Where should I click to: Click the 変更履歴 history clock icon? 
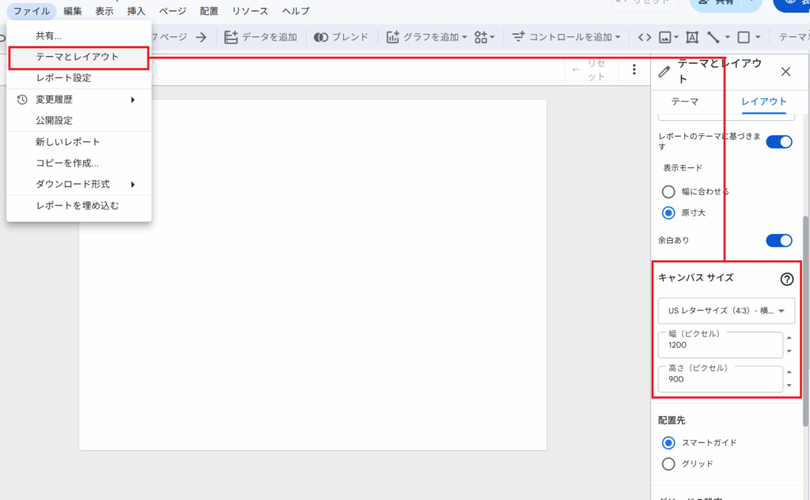pyautogui.click(x=21, y=100)
